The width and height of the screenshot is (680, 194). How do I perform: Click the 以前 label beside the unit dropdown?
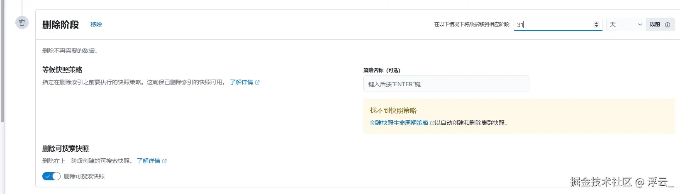coord(655,24)
